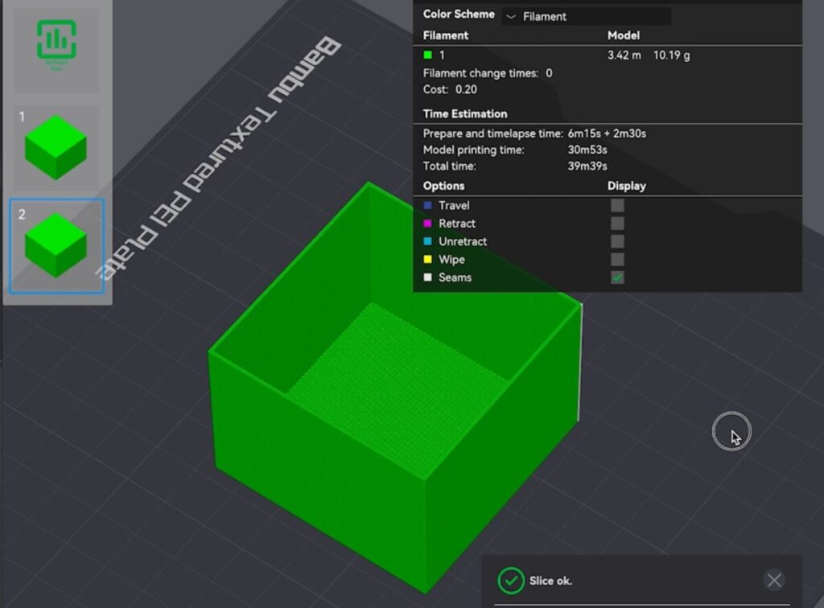The height and width of the screenshot is (608, 824).
Task: Click the Unretract option label
Action: [463, 241]
